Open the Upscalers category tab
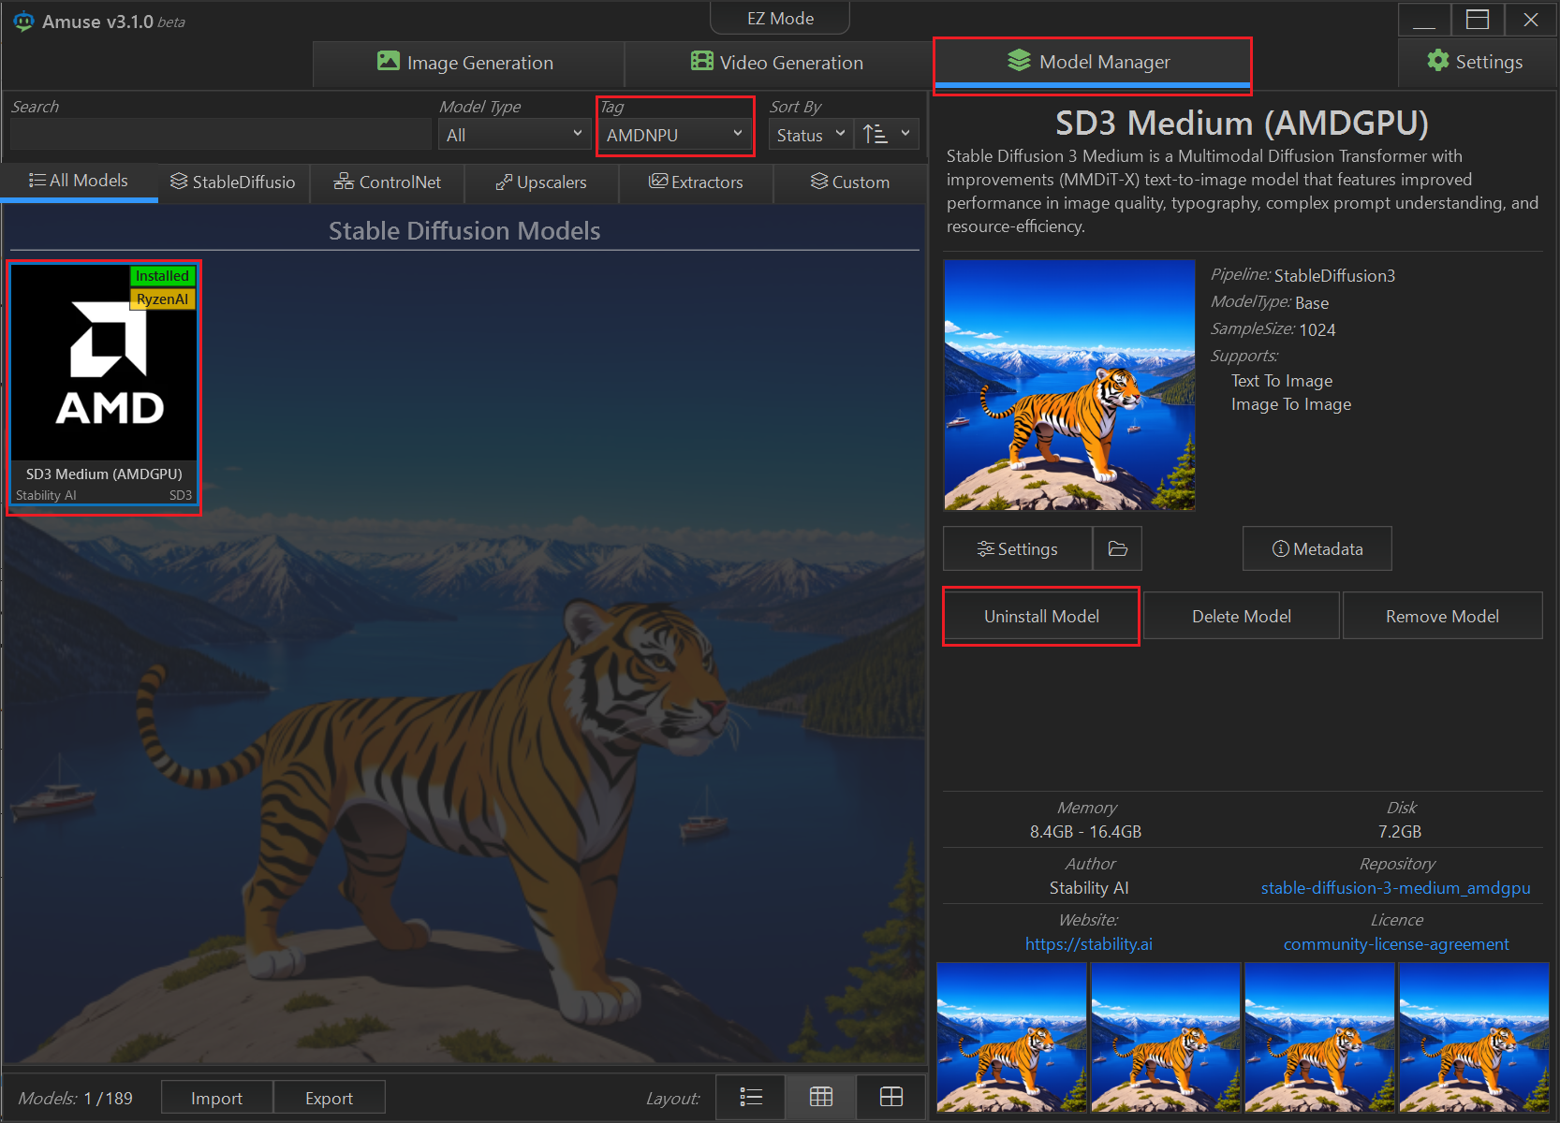The width and height of the screenshot is (1560, 1123). click(541, 182)
